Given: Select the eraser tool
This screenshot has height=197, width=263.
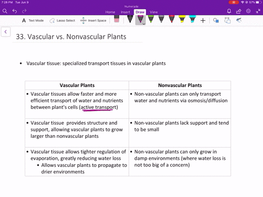Looking at the screenshot, I should click(x=117, y=19).
